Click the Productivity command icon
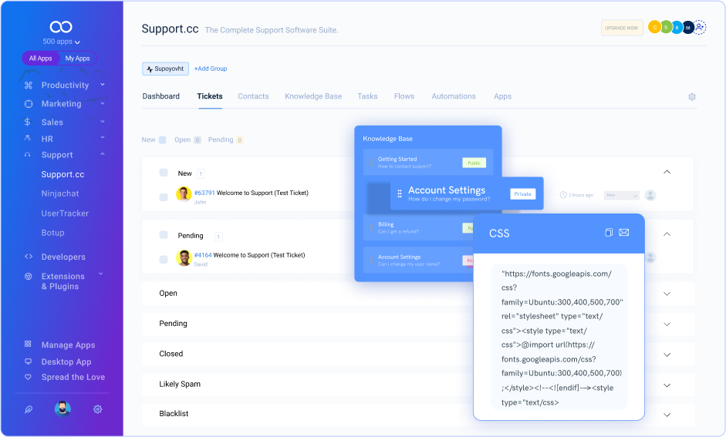This screenshot has height=437, width=726. tap(29, 85)
